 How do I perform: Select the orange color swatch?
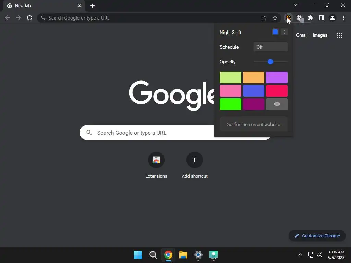coord(254,77)
